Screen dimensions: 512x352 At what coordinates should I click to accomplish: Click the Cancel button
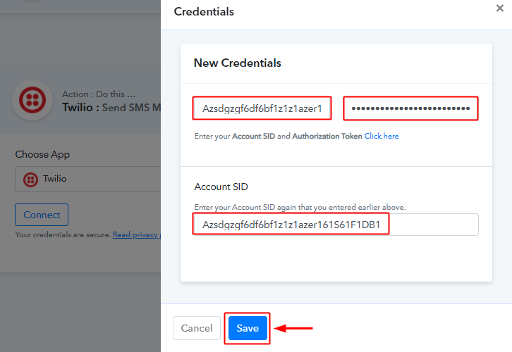pos(197,328)
